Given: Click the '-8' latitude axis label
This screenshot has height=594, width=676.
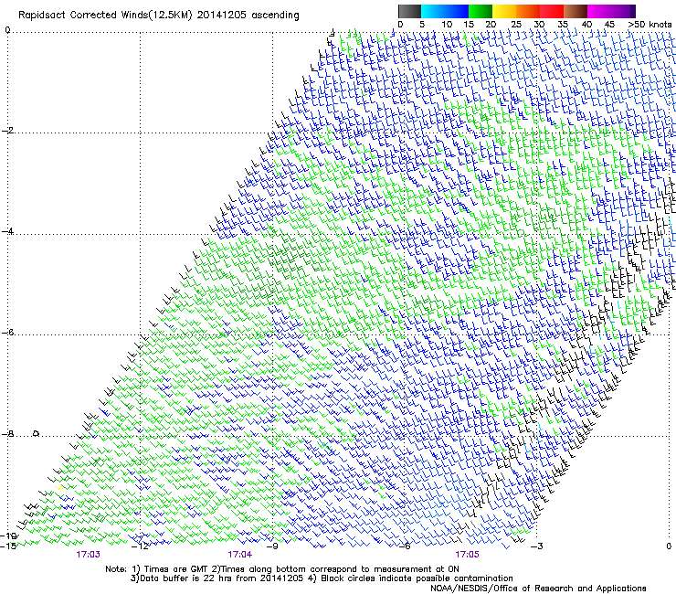Looking at the screenshot, I should point(7,433).
